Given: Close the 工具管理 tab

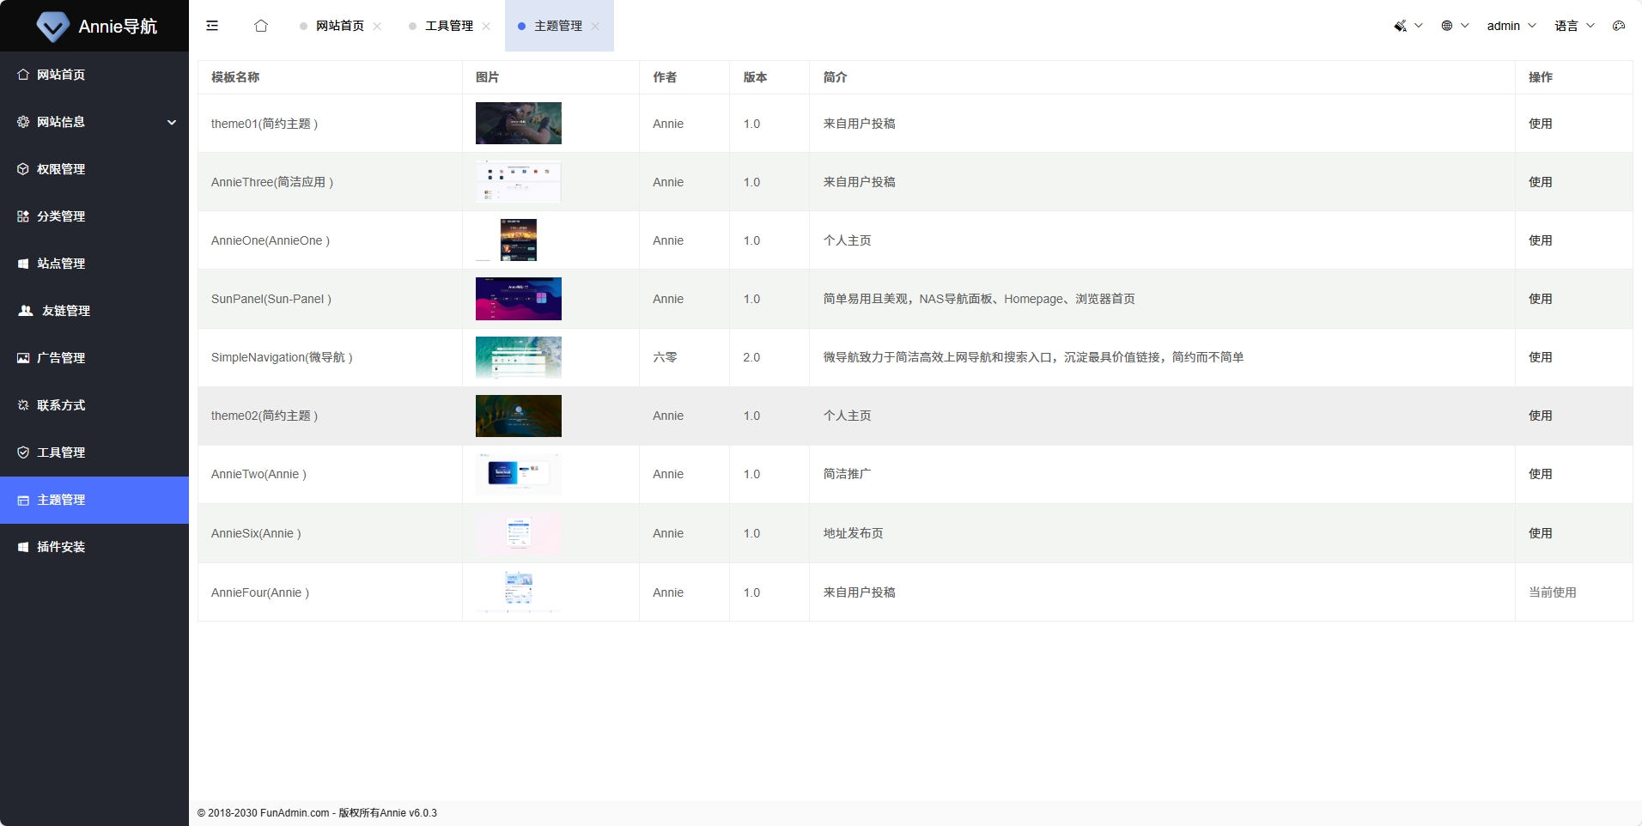Looking at the screenshot, I should tap(486, 26).
